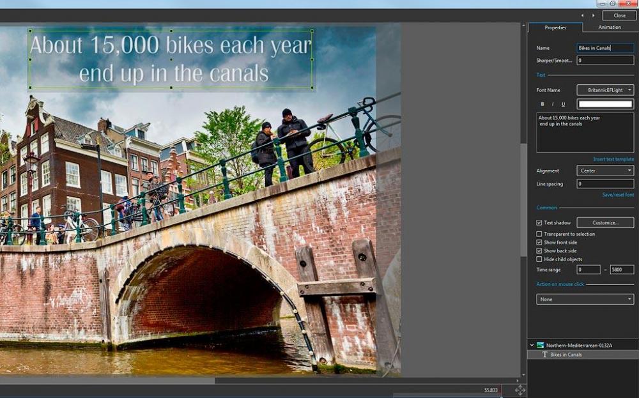
Task: Open the white text color swatch
Action: (x=605, y=104)
